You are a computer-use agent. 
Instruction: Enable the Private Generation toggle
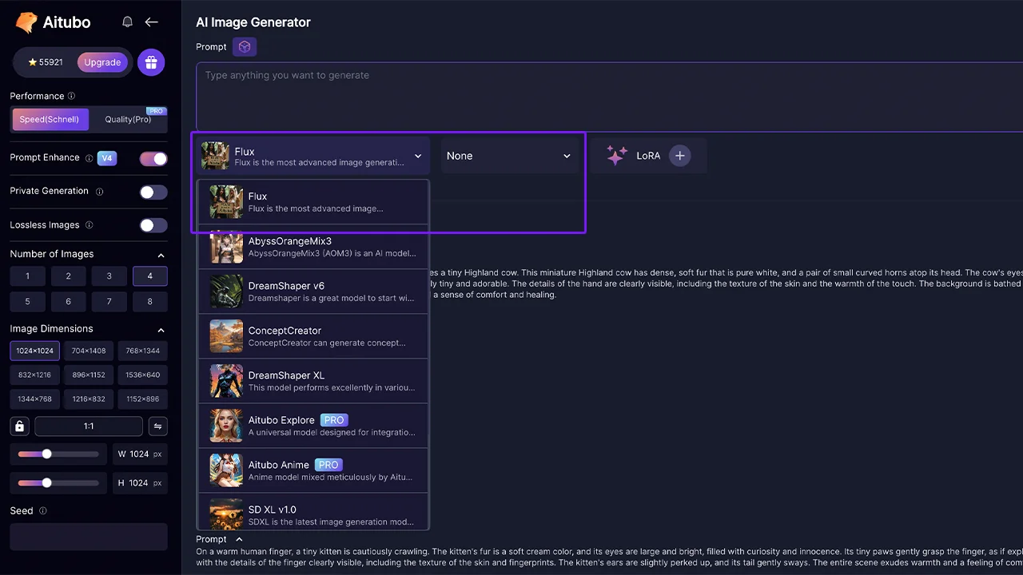[153, 192]
